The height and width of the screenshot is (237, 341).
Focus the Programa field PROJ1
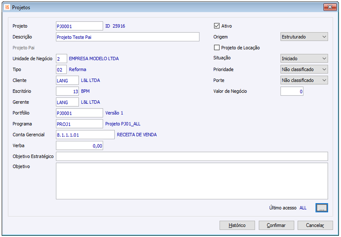[x=79, y=124]
